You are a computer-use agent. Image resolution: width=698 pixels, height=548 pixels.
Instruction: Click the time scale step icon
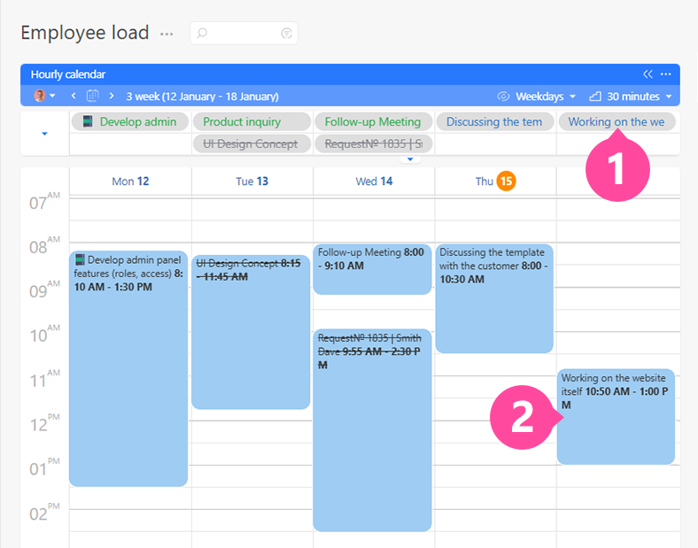tap(595, 96)
